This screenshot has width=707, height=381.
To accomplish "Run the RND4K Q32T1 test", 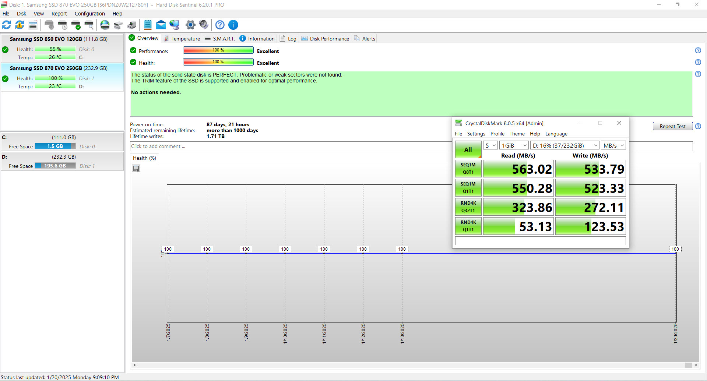I will coord(468,207).
